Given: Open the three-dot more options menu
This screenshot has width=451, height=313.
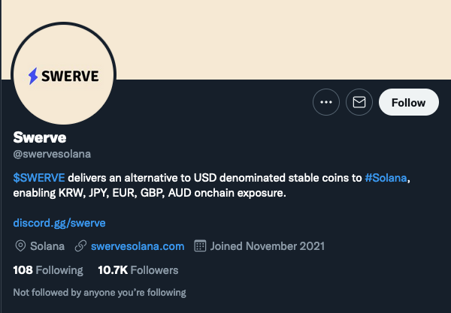Looking at the screenshot, I should click(x=325, y=102).
